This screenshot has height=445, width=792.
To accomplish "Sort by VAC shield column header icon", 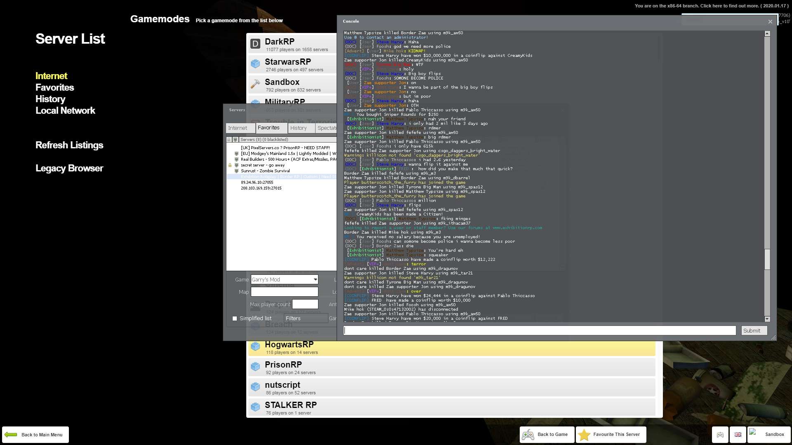I will pos(235,140).
